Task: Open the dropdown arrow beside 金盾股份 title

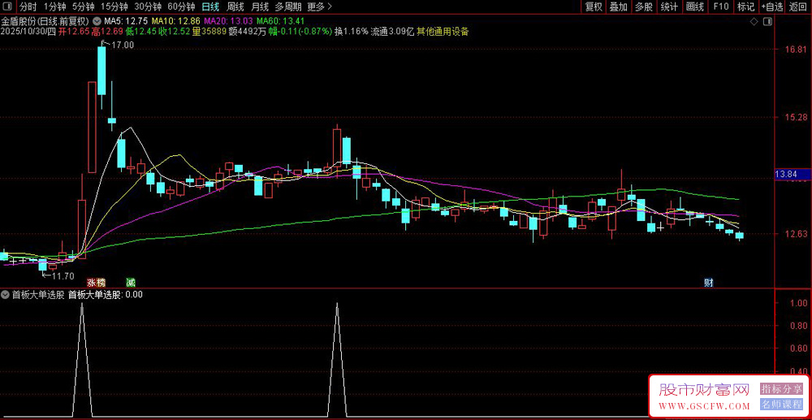Action: [x=97, y=20]
